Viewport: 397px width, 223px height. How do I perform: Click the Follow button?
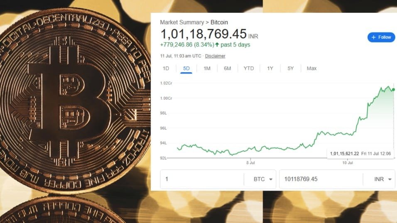(381, 37)
